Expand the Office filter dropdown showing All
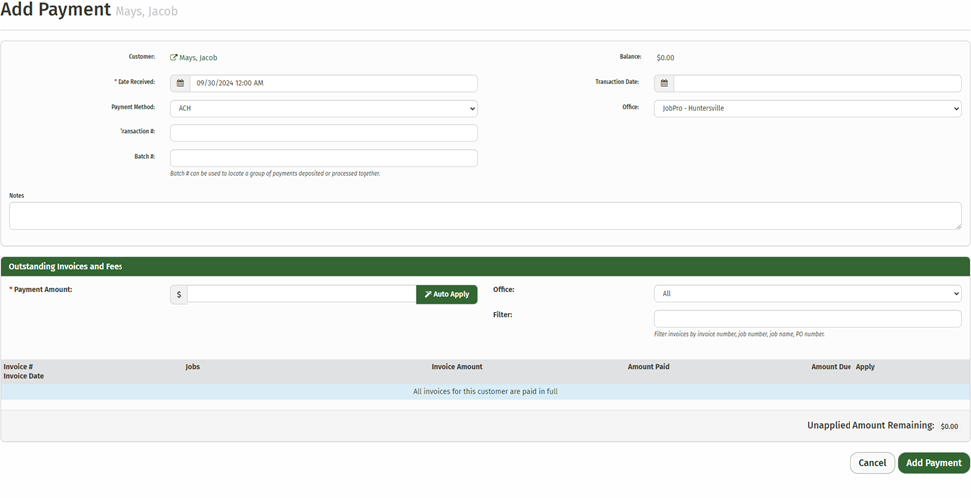 pyautogui.click(x=808, y=294)
